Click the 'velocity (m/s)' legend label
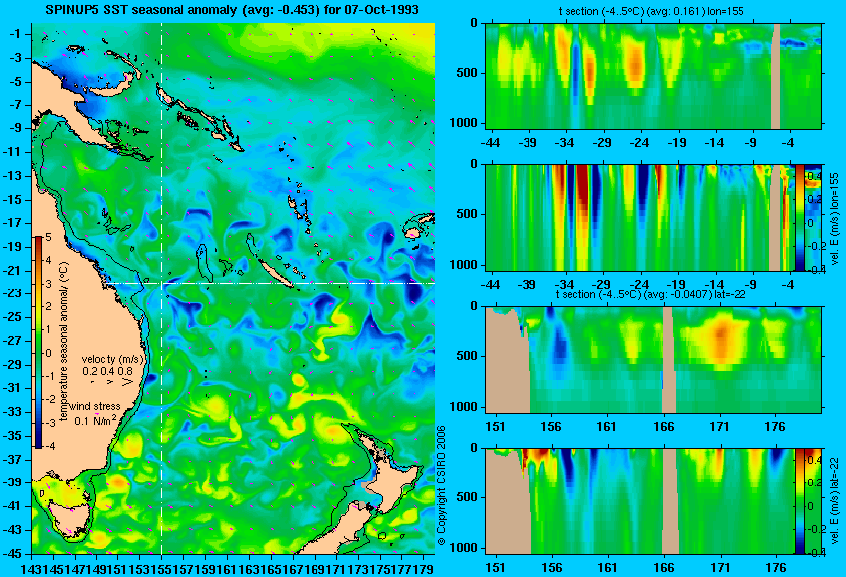 112,359
